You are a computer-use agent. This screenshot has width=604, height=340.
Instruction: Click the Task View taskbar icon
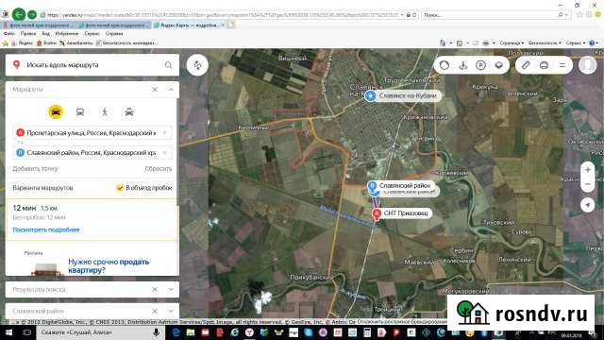click(26, 332)
